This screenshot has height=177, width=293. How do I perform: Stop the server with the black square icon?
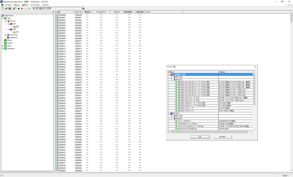click(19, 8)
